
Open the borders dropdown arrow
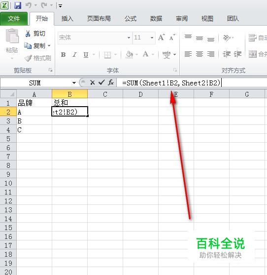(x=116, y=54)
